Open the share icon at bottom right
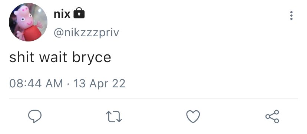The image size is (307, 134). coord(272,117)
